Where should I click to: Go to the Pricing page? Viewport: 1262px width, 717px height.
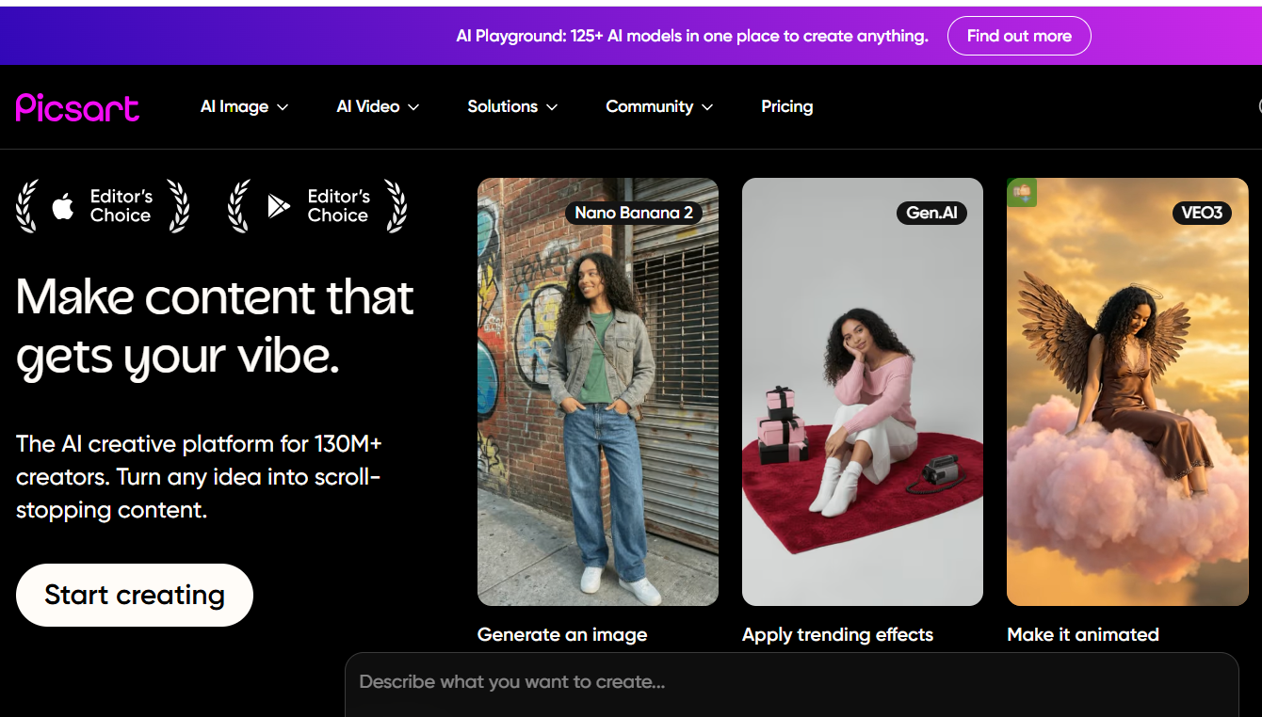(x=786, y=107)
